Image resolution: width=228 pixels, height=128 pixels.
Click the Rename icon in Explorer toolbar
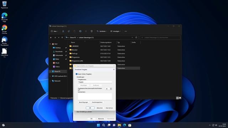tap(80, 31)
